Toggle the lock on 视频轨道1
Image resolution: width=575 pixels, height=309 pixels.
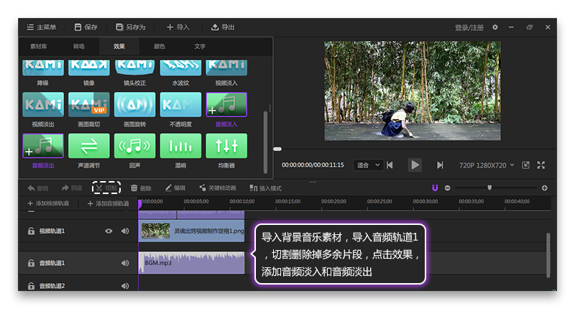pos(31,231)
